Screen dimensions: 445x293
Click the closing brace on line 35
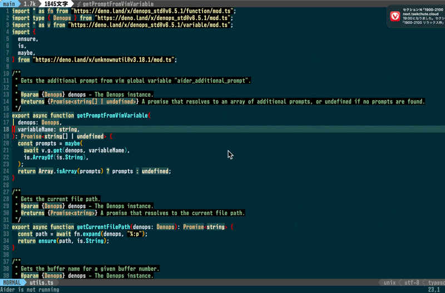(13, 248)
